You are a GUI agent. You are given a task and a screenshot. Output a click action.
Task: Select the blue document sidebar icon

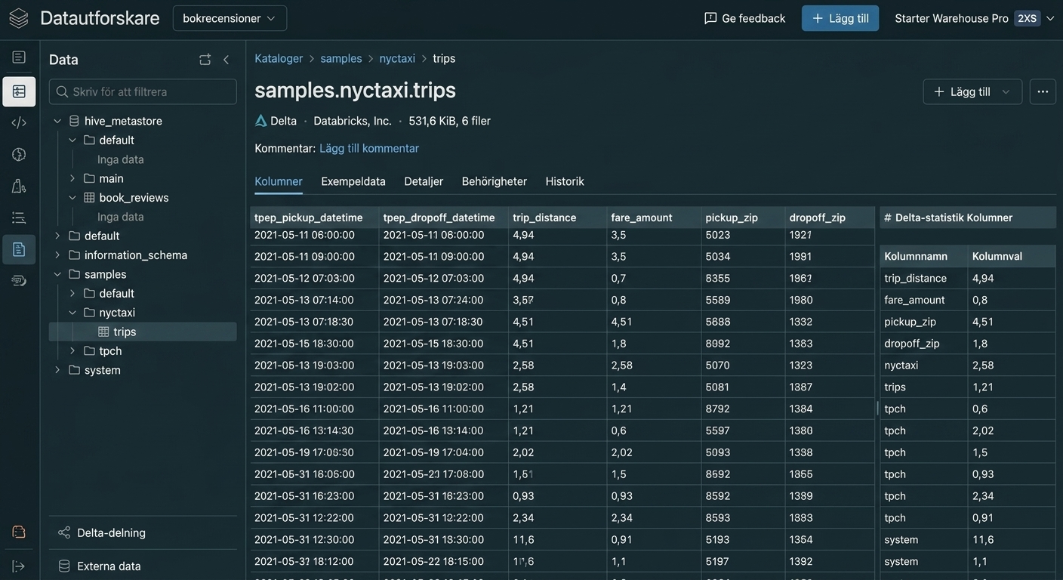click(19, 249)
